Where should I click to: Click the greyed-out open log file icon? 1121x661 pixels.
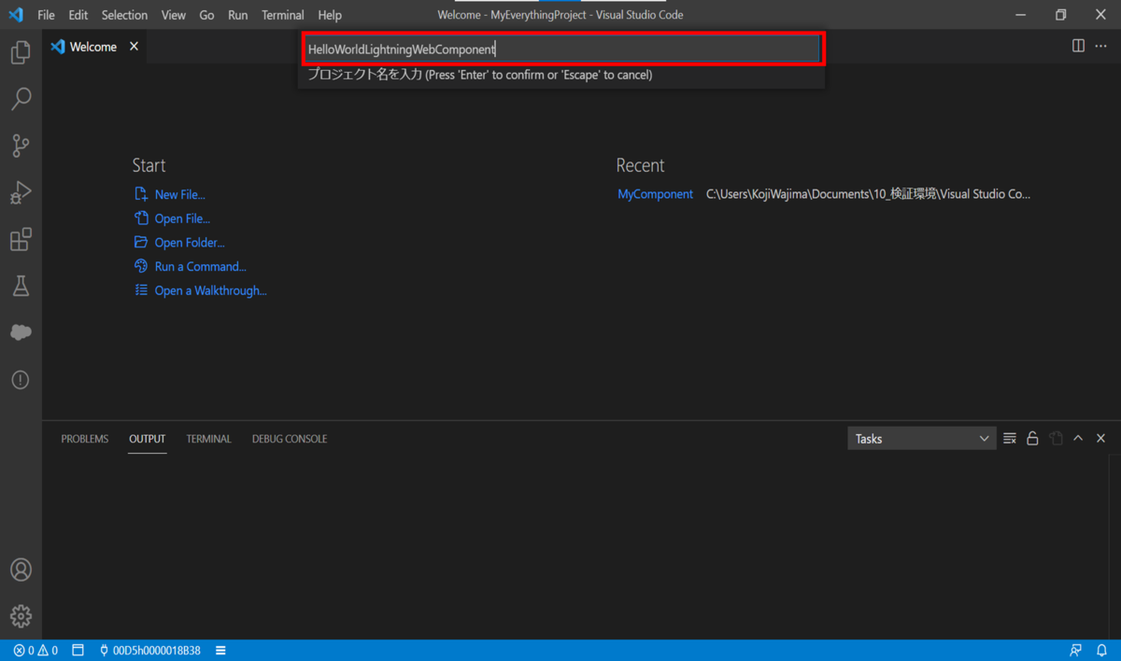(x=1056, y=439)
